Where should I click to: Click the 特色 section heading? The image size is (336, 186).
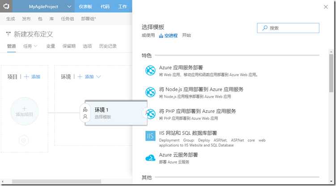coord(147,56)
